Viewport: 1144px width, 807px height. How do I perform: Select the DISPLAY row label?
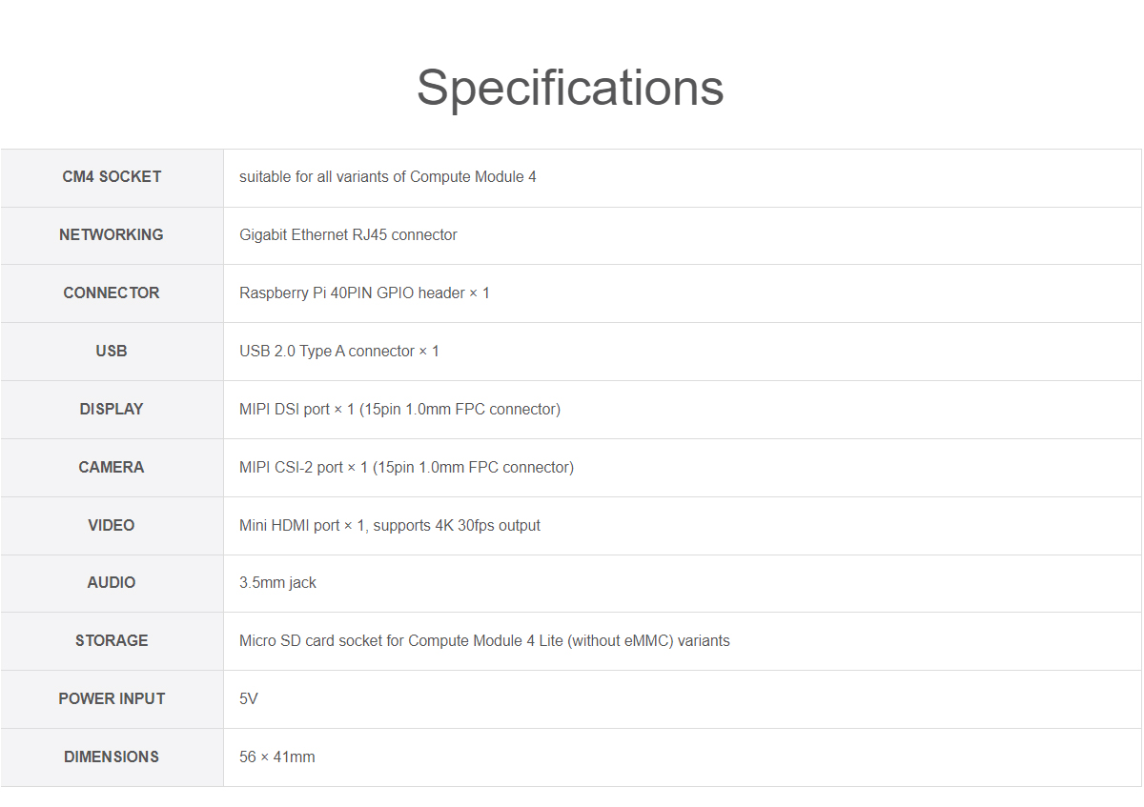tap(112, 409)
